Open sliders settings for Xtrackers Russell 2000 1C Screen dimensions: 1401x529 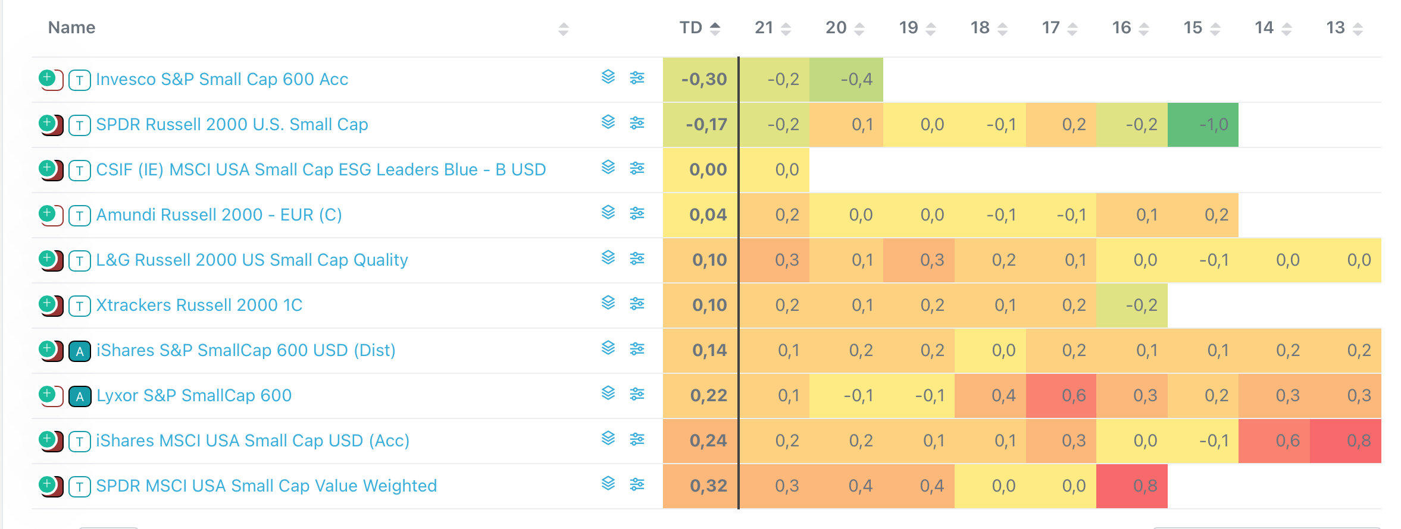pos(637,304)
